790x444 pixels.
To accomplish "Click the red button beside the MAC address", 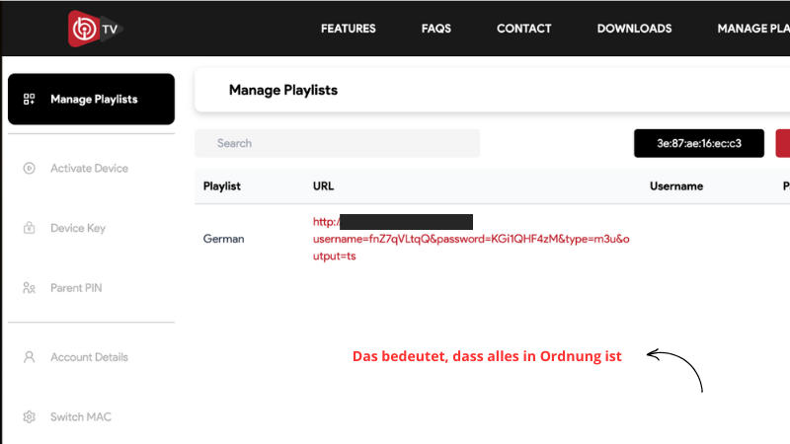I will tap(783, 143).
